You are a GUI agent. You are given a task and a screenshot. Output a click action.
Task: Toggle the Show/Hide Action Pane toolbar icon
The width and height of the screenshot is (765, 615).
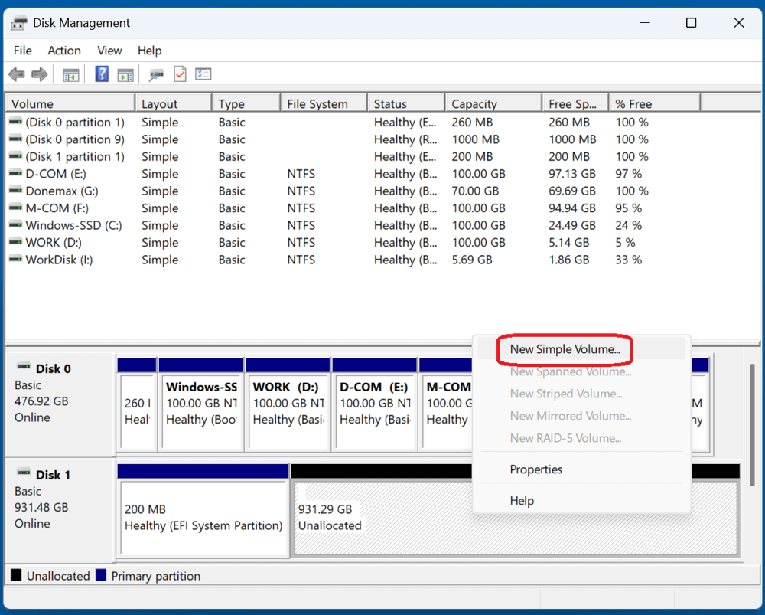(x=126, y=74)
